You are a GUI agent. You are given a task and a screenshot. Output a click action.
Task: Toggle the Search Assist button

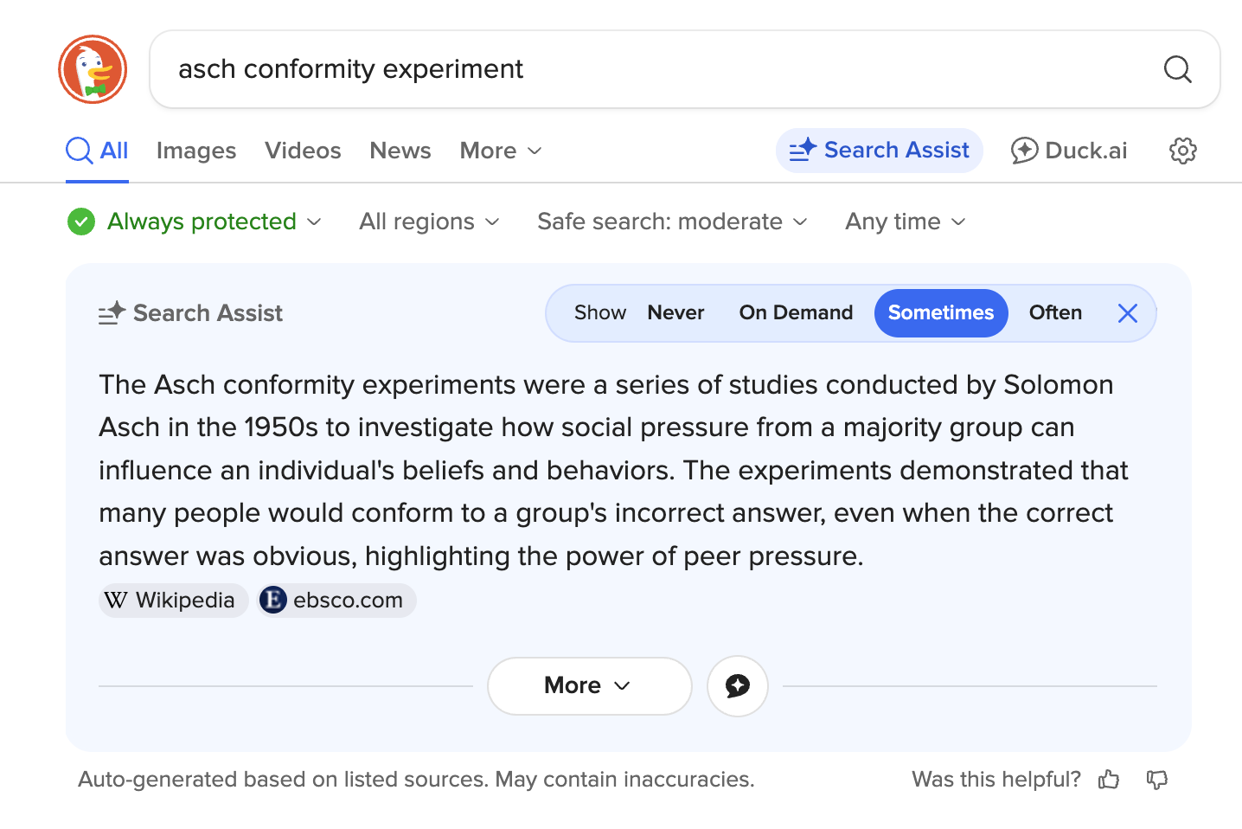click(879, 151)
